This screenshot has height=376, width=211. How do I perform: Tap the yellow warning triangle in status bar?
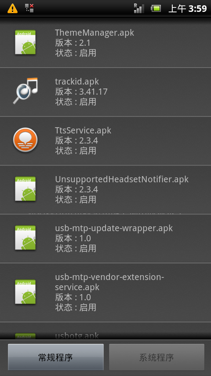click(12, 9)
